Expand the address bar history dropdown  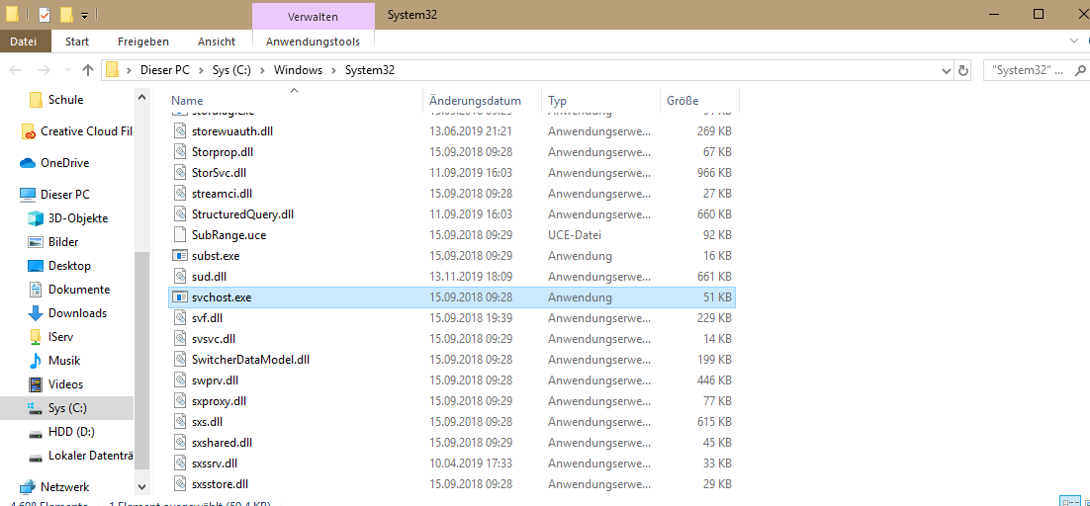(x=946, y=70)
